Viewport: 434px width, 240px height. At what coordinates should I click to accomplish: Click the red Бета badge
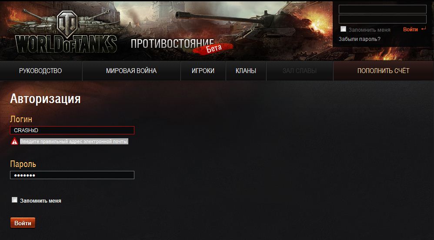click(214, 49)
